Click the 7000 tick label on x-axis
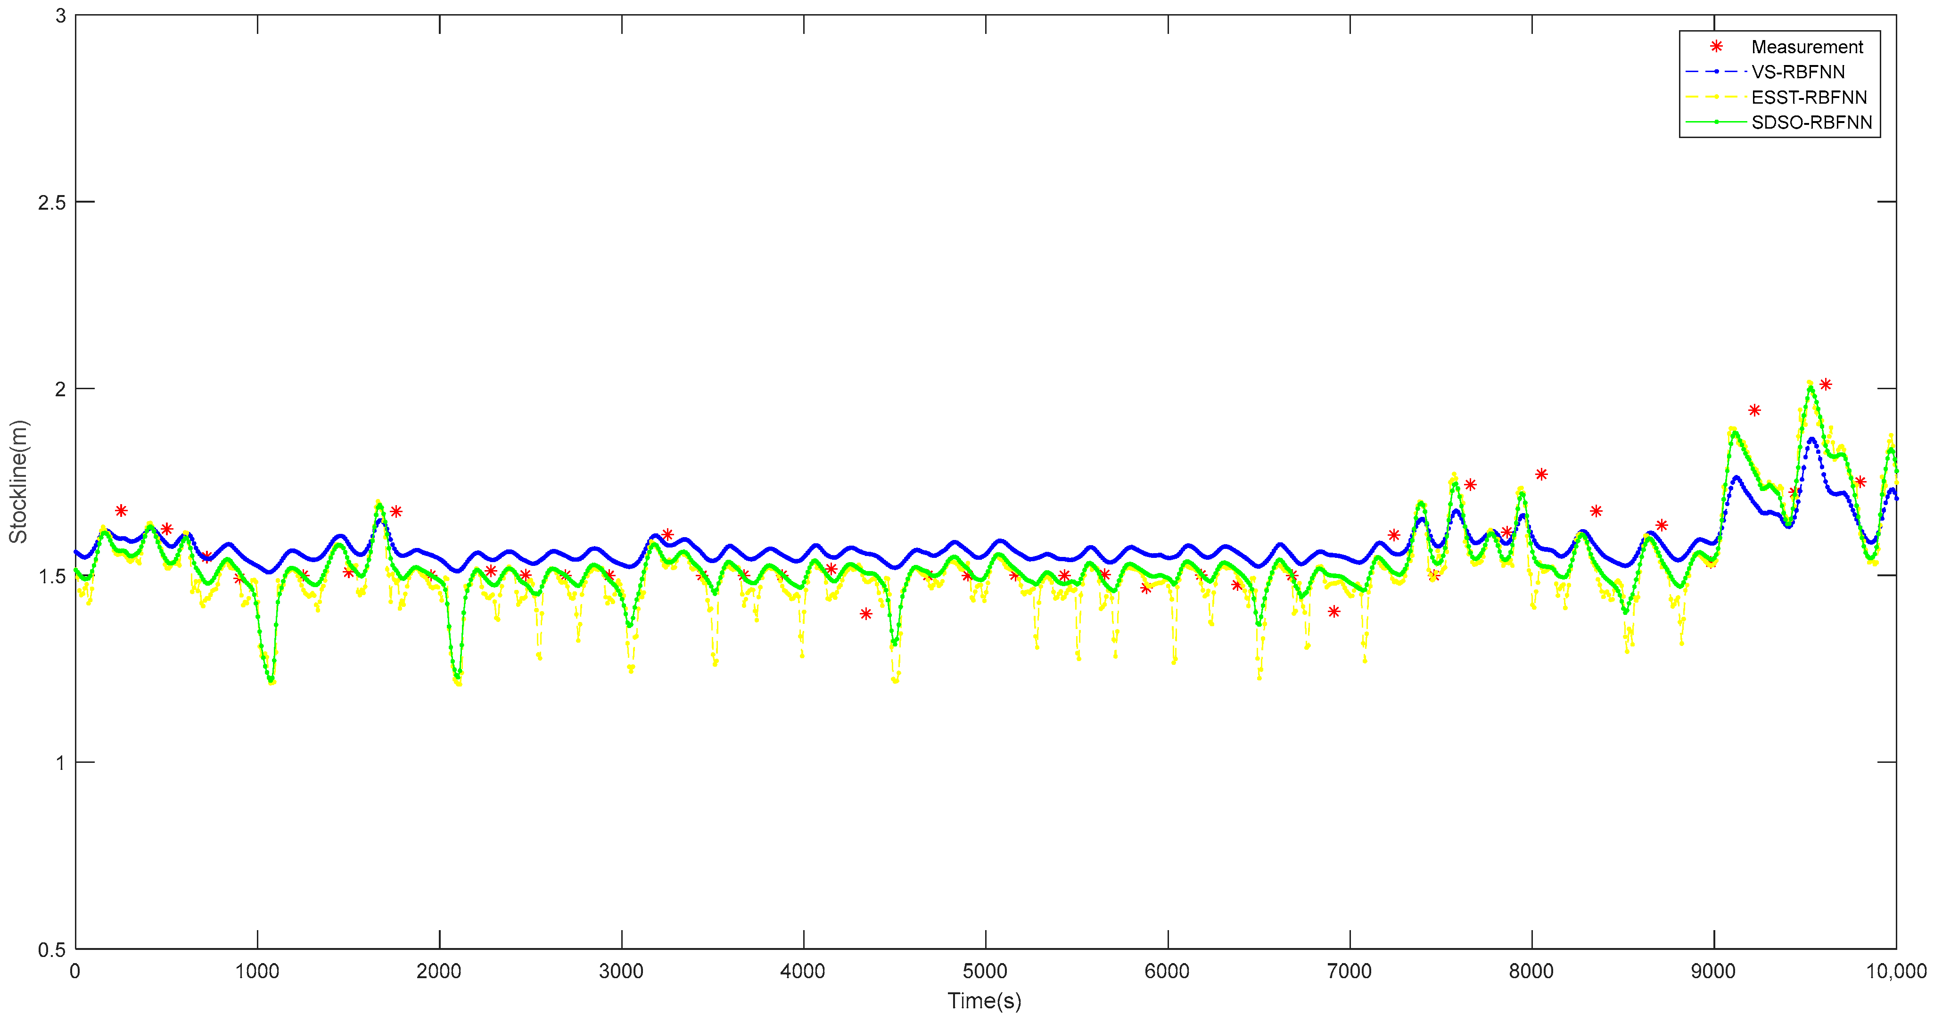Screen dimensions: 1934x1022 (1349, 972)
